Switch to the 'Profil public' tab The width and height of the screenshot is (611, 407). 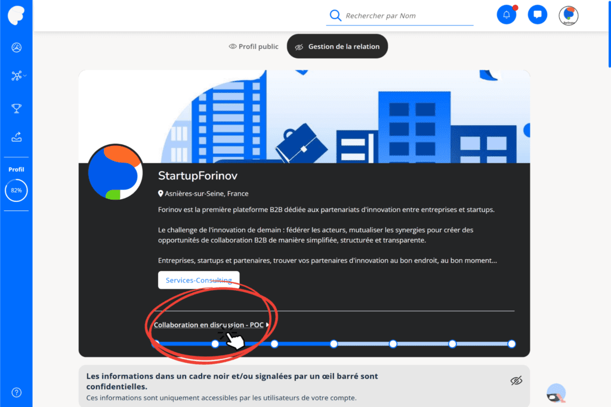point(254,46)
